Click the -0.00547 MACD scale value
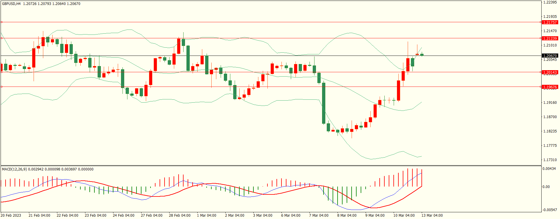Screen dimensions: 560x219 (549, 210)
